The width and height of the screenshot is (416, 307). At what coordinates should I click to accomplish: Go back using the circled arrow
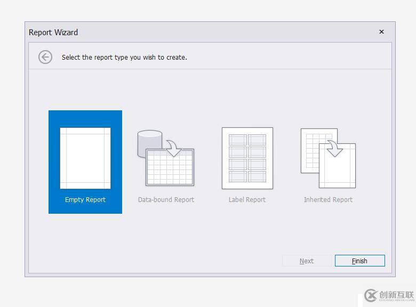[45, 57]
